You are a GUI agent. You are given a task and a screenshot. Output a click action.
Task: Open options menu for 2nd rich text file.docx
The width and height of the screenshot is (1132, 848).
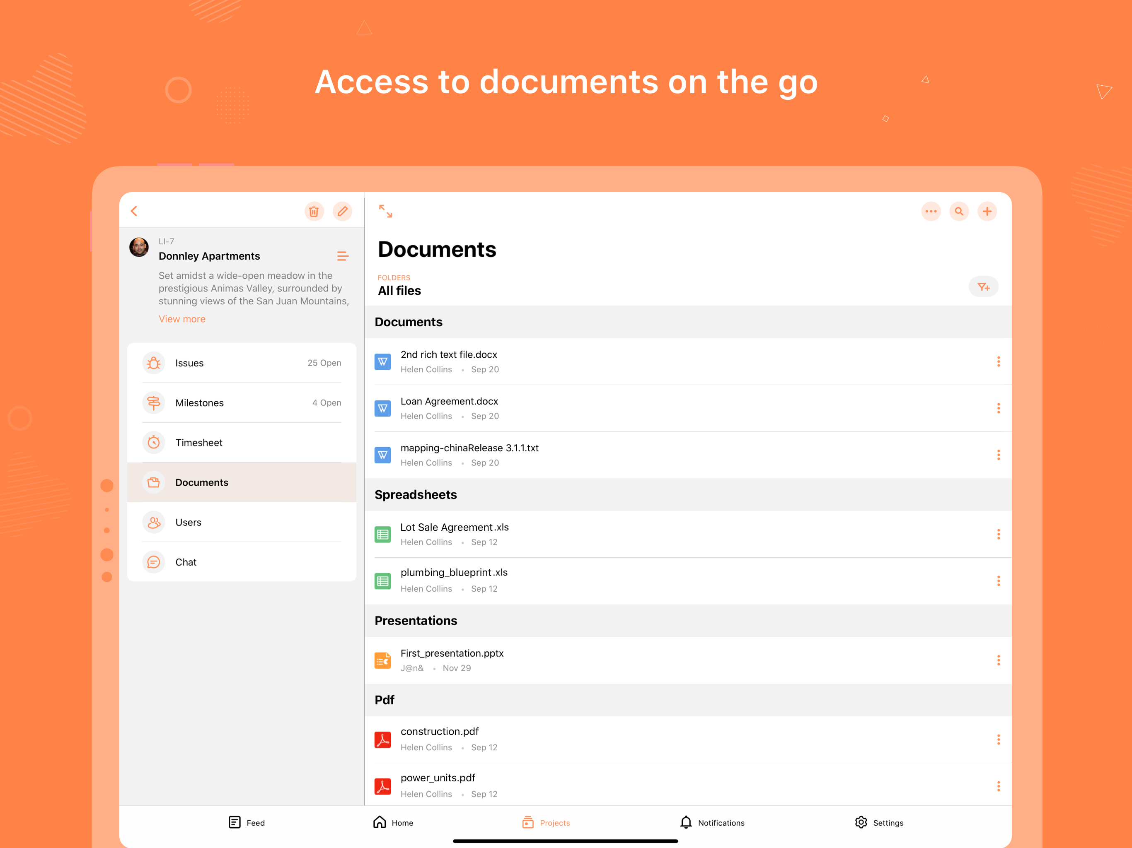(x=999, y=362)
